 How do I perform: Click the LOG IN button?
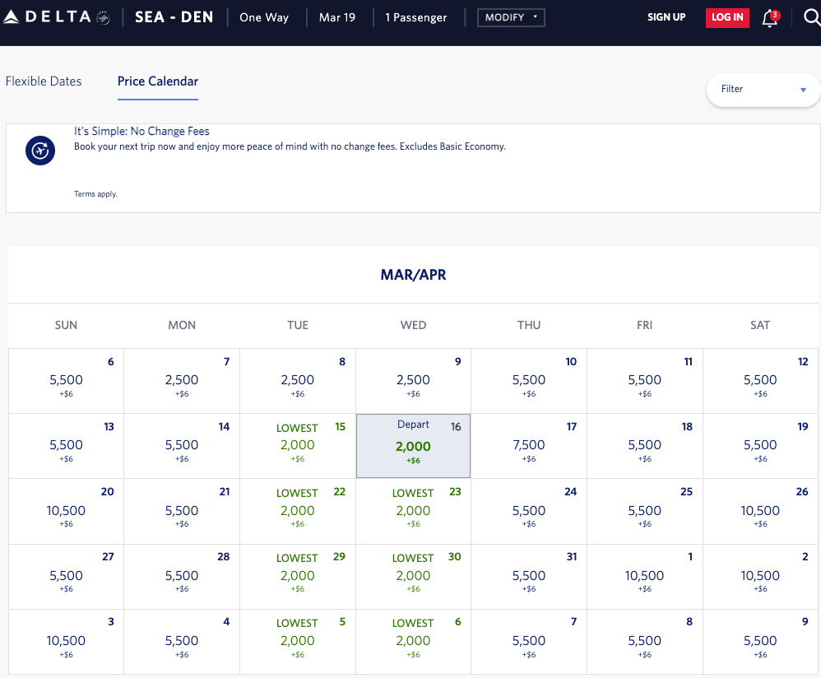coord(727,17)
